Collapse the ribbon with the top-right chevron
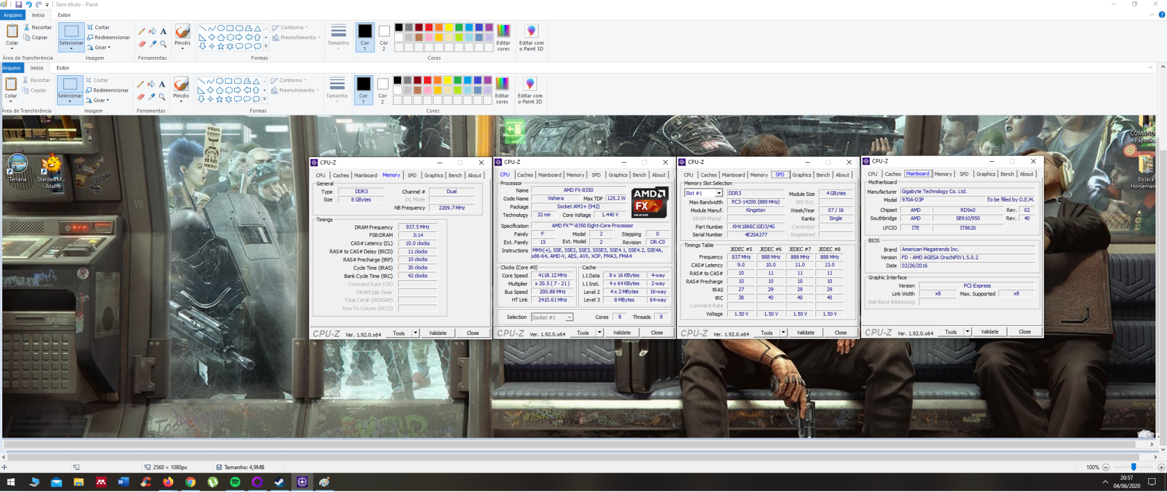The image size is (1167, 492). 1153,15
